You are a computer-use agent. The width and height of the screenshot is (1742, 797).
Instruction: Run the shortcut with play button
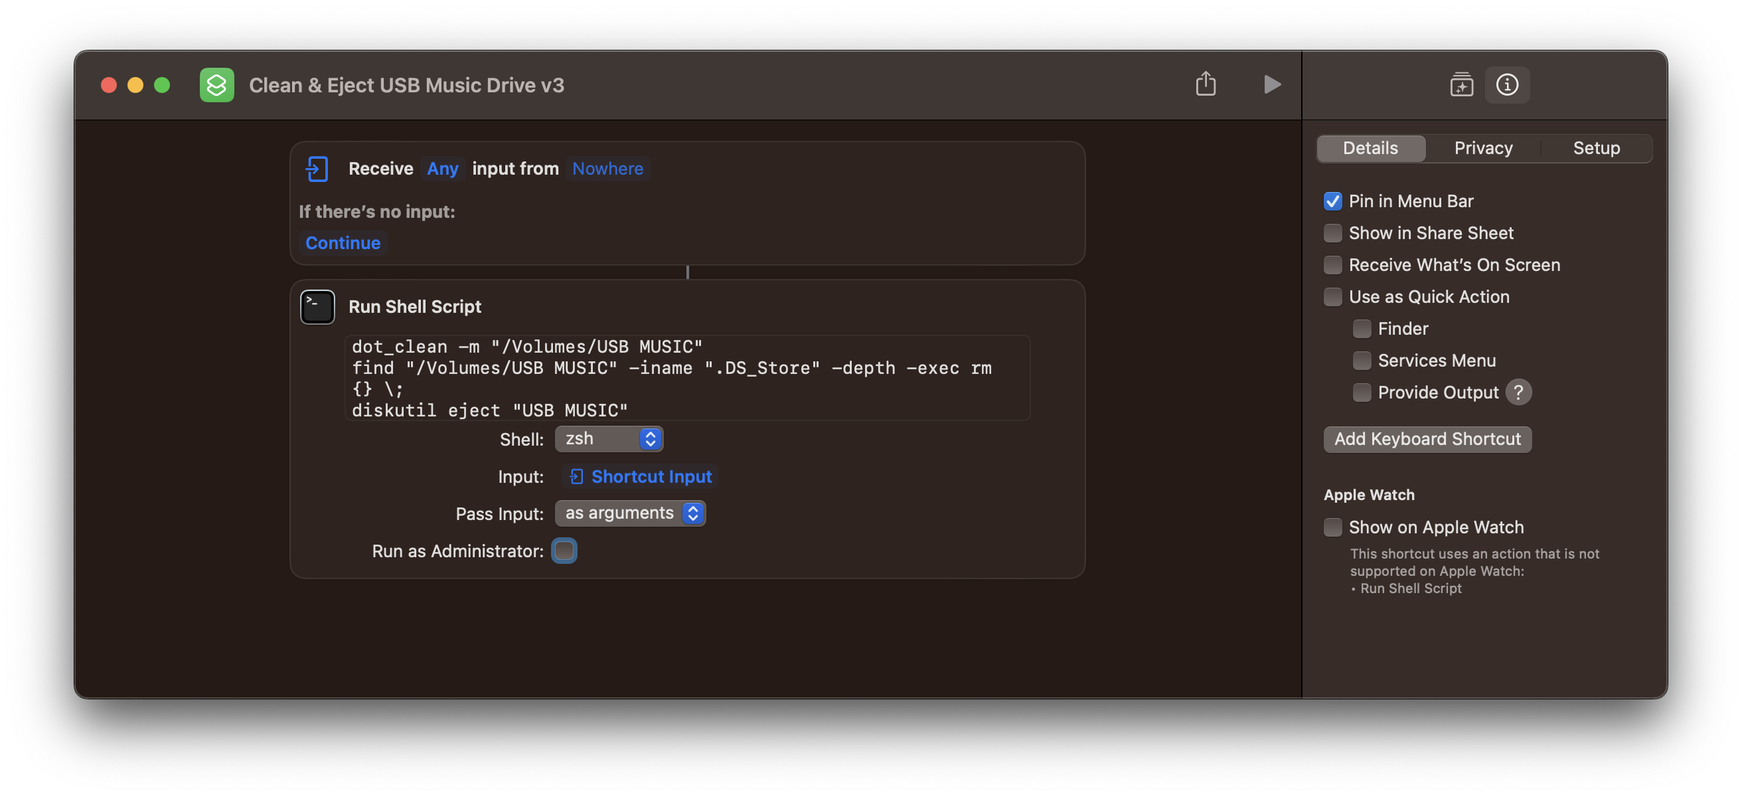tap(1271, 84)
